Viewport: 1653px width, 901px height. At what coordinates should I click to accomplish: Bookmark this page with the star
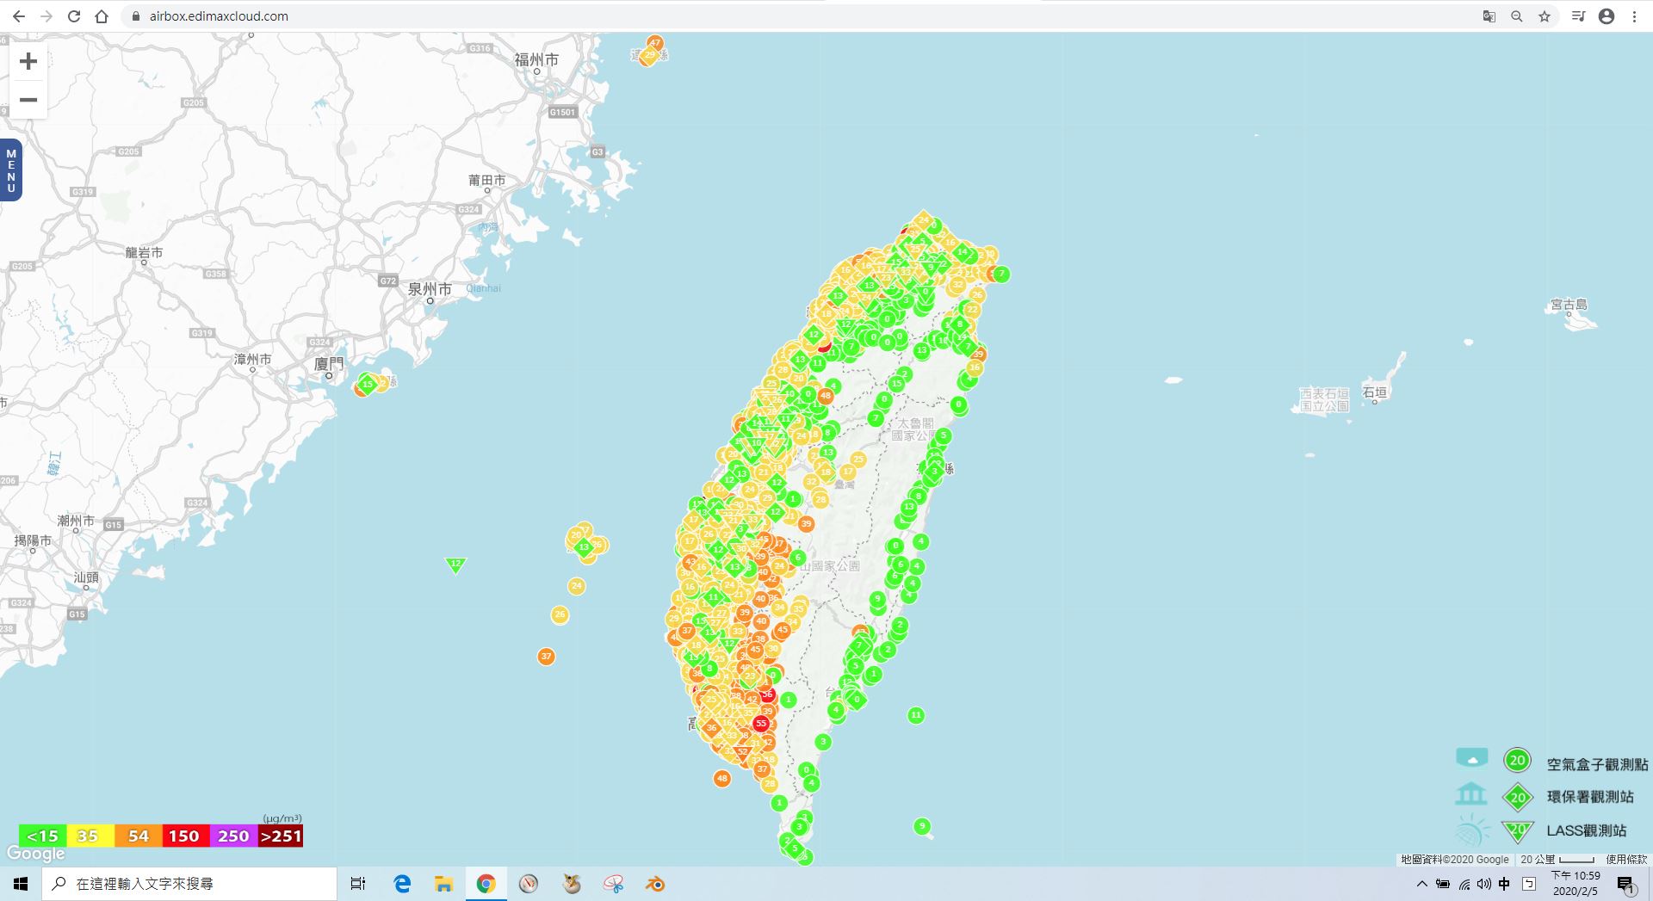click(x=1545, y=16)
